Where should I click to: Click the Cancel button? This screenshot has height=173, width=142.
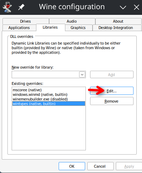pyautogui.click(x=100, y=166)
